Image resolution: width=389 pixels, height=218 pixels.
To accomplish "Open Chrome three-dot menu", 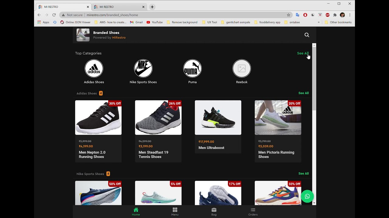I will click(350, 15).
